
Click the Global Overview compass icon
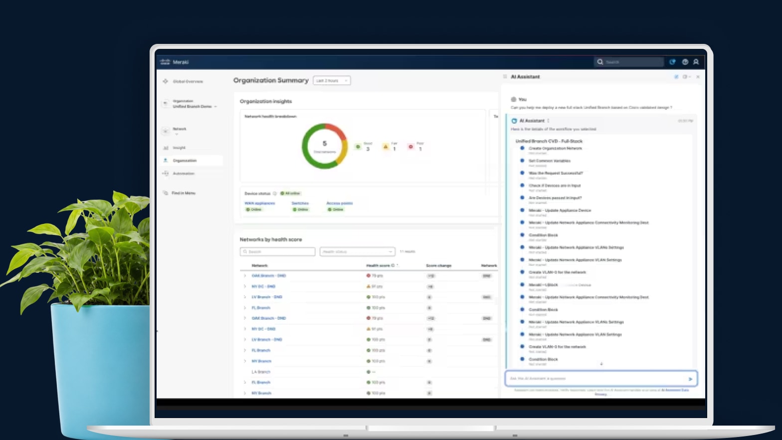(165, 81)
